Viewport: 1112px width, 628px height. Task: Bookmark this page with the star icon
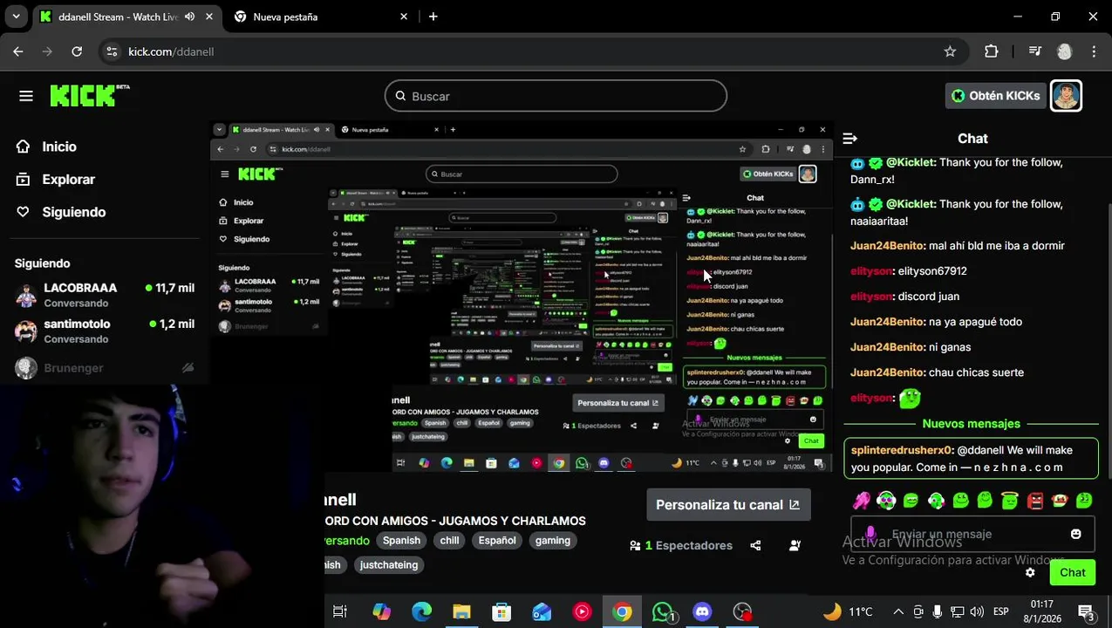pos(950,51)
